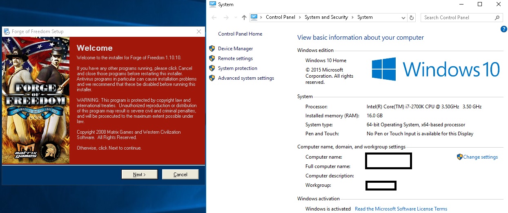Click the 'Welcome' heading in the installer
This screenshot has width=508, height=213.
(x=95, y=48)
